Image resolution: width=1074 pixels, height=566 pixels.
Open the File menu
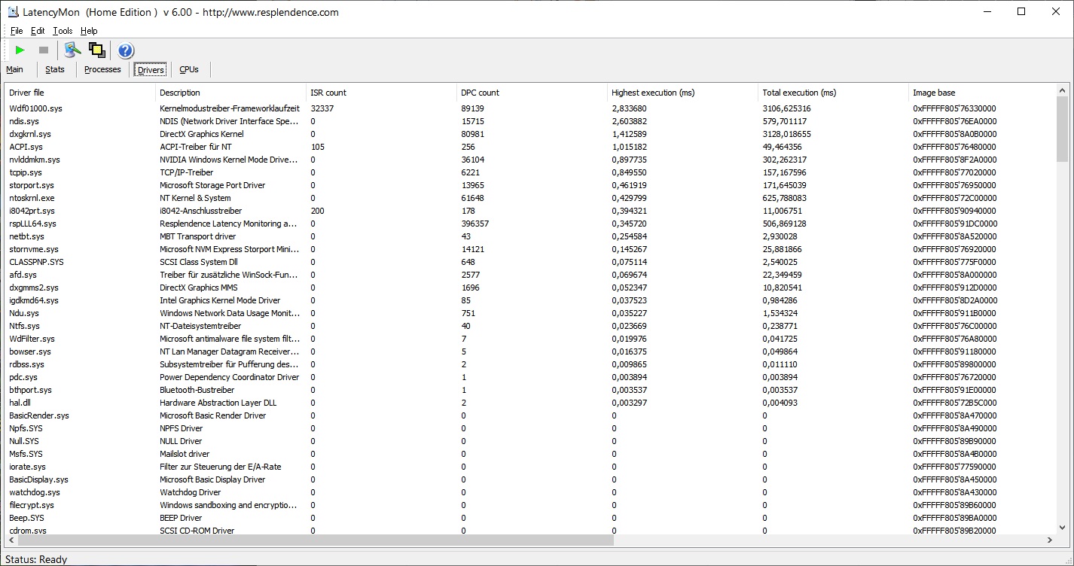(17, 31)
